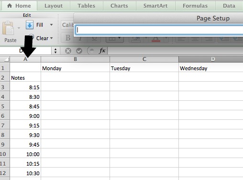Click the Page Setup text field
The height and width of the screenshot is (180, 243).
159,30
